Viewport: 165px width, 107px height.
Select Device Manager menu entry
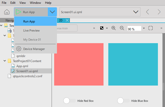pos(35,49)
